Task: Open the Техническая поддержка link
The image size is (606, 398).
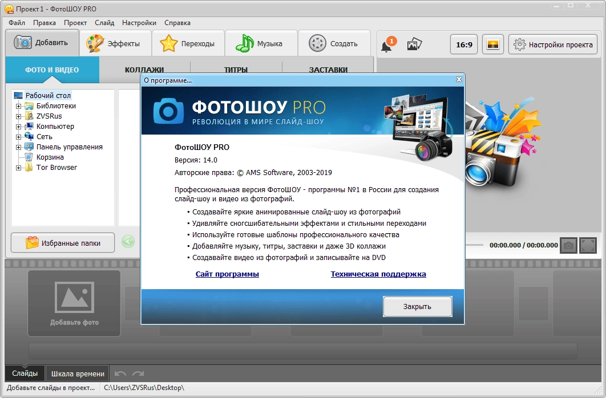Action: (378, 274)
